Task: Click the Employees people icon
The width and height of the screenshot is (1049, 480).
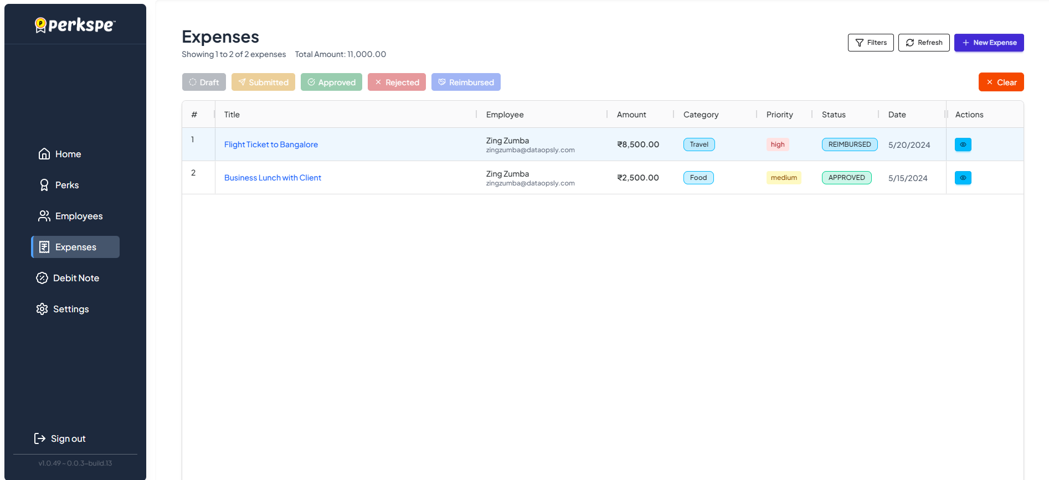Action: click(x=44, y=216)
